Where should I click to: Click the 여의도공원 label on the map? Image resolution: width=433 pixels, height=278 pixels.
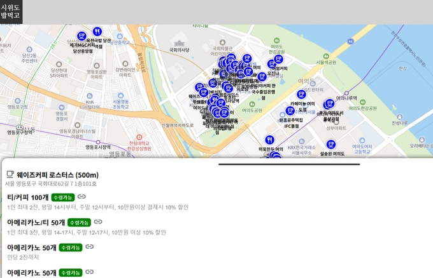[x=252, y=110]
